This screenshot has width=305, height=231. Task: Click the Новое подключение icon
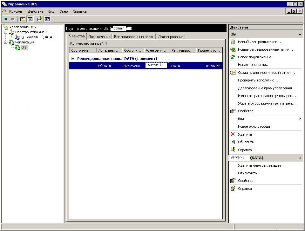(x=233, y=57)
